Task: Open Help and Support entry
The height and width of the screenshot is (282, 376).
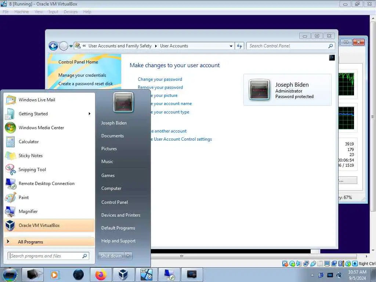Action: [x=118, y=241]
